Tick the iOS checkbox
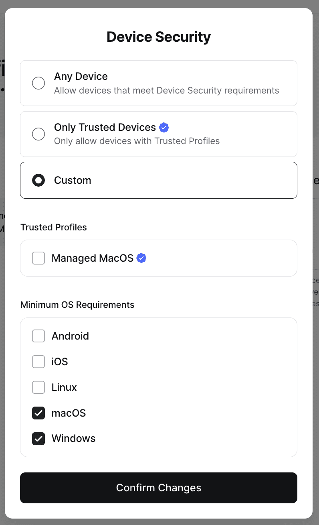 click(x=38, y=362)
